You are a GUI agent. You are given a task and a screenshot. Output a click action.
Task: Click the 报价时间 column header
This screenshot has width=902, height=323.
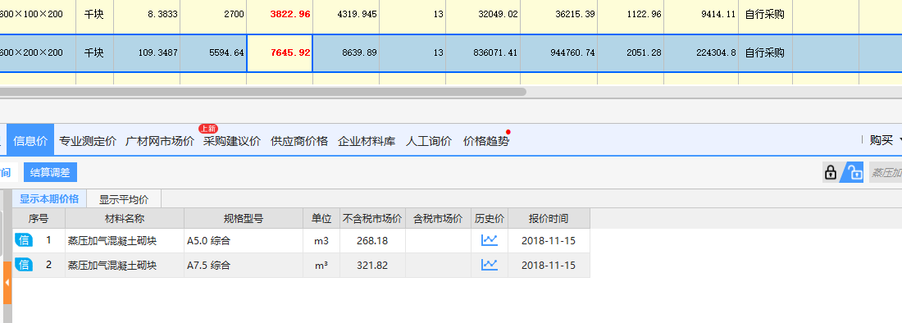pos(549,218)
